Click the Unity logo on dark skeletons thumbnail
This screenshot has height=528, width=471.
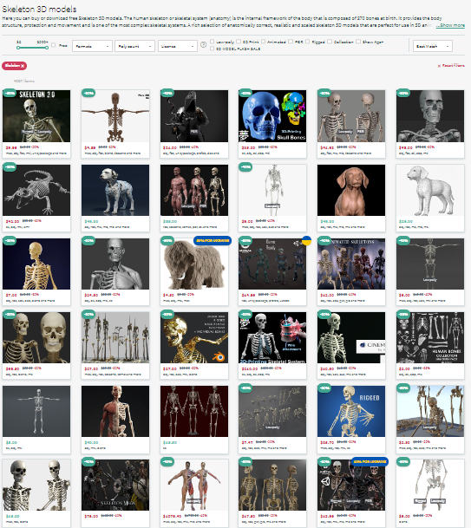325,481
